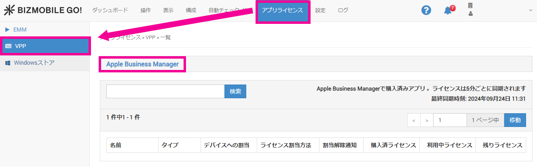Open the ログ menu
The width and height of the screenshot is (537, 167).
pyautogui.click(x=343, y=11)
